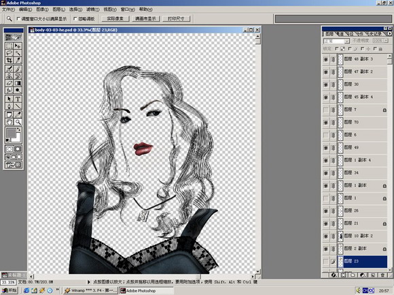This screenshot has width=394, height=295.
Task: Select the Pen tool
Action: click(10, 106)
